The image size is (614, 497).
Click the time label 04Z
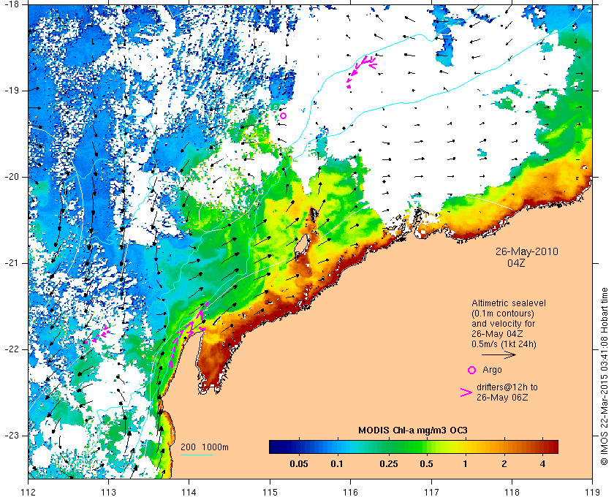516,263
